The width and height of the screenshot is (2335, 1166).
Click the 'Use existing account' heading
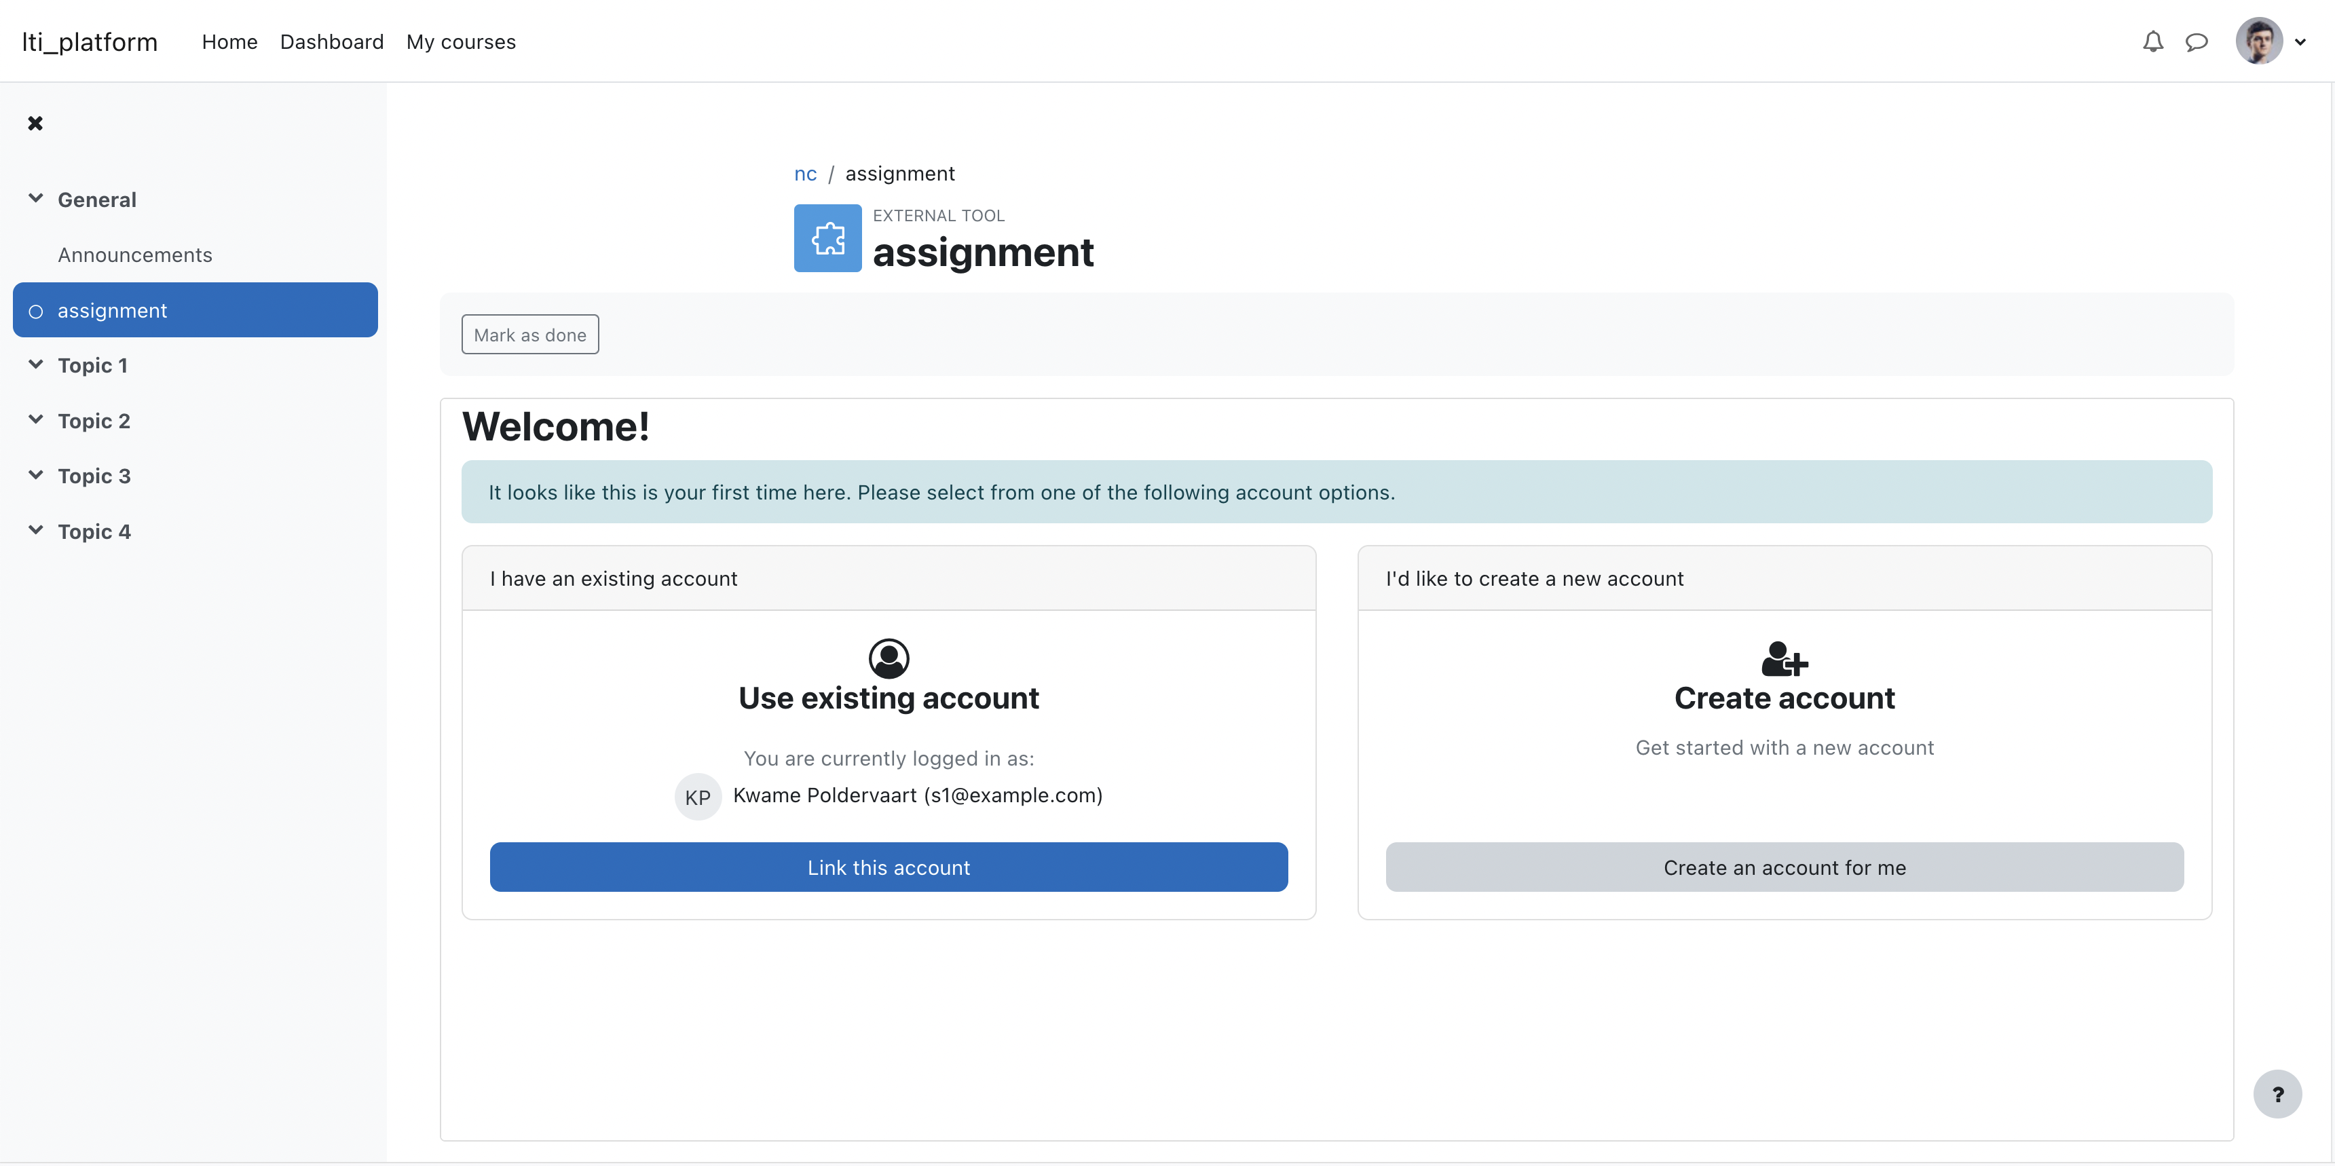click(x=889, y=698)
